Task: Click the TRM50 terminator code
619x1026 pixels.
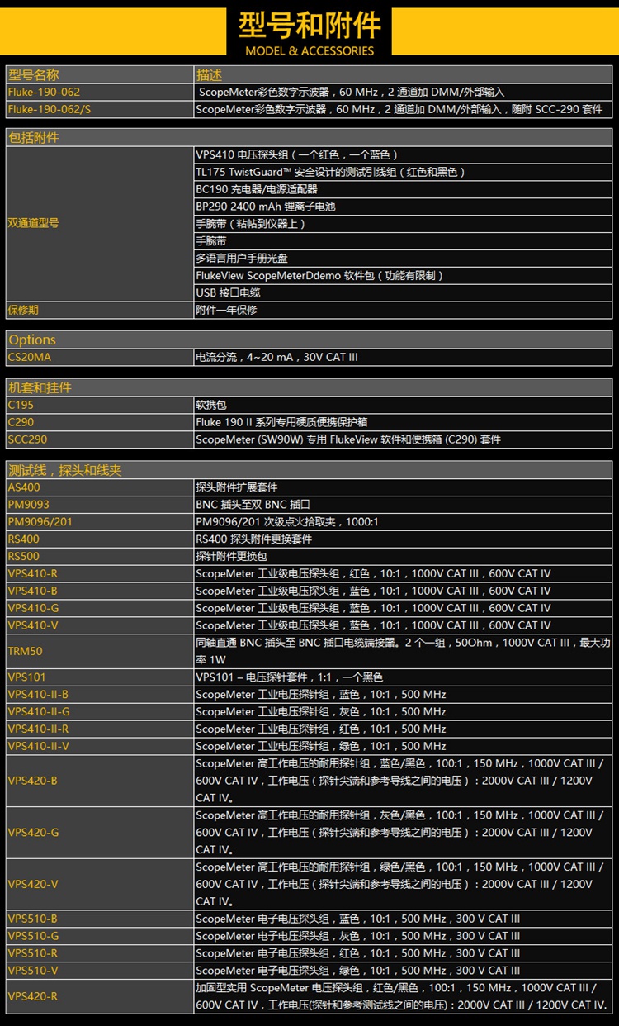Action: pos(25,651)
